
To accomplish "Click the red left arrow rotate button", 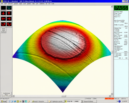I will coord(3,19).
